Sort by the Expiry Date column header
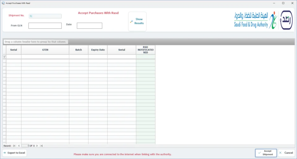The width and height of the screenshot is (297, 159). coord(98,50)
